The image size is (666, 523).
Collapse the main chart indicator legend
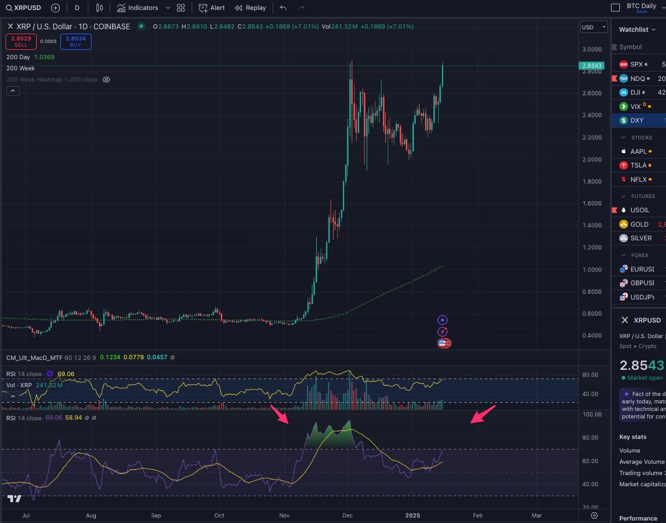click(12, 91)
